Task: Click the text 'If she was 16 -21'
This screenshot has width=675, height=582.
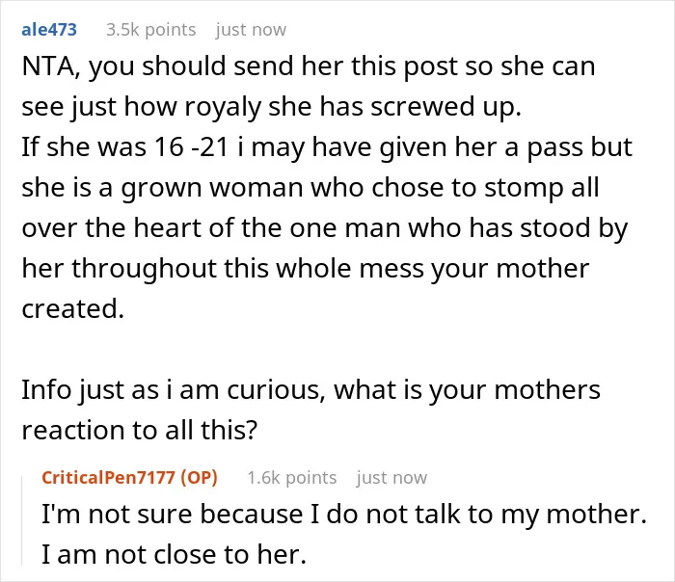Action: (125, 147)
